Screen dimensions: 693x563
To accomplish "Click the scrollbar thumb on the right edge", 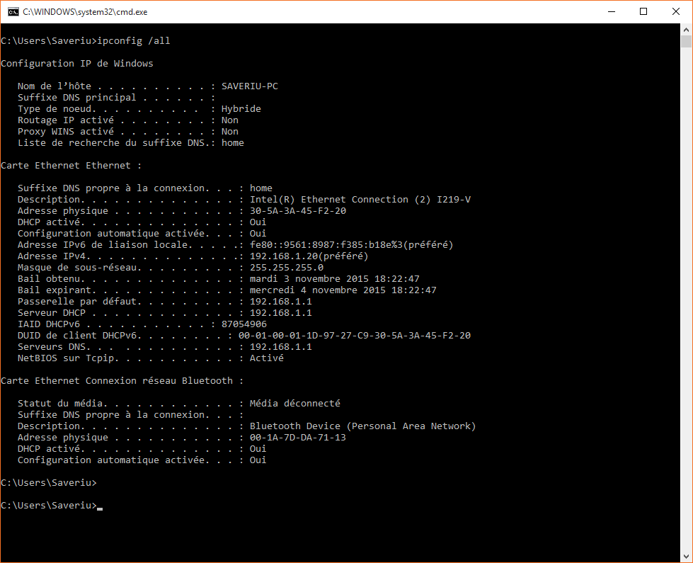I will (686, 42).
